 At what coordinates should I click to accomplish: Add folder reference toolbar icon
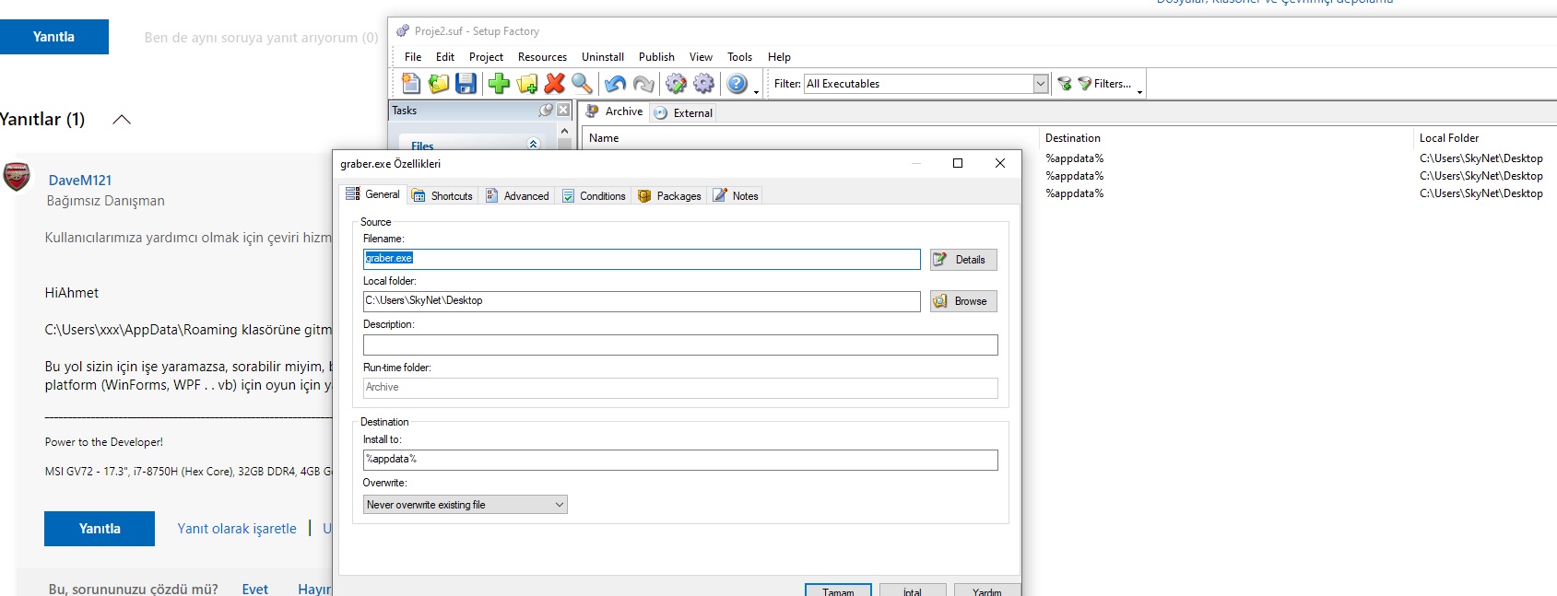527,84
